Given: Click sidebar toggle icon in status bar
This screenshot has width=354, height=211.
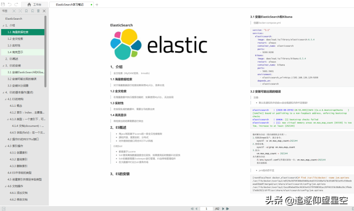Looking at the screenshot, I should click(x=3, y=209).
